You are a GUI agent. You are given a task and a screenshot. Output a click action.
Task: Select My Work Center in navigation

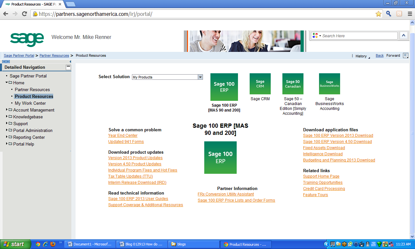(30, 103)
